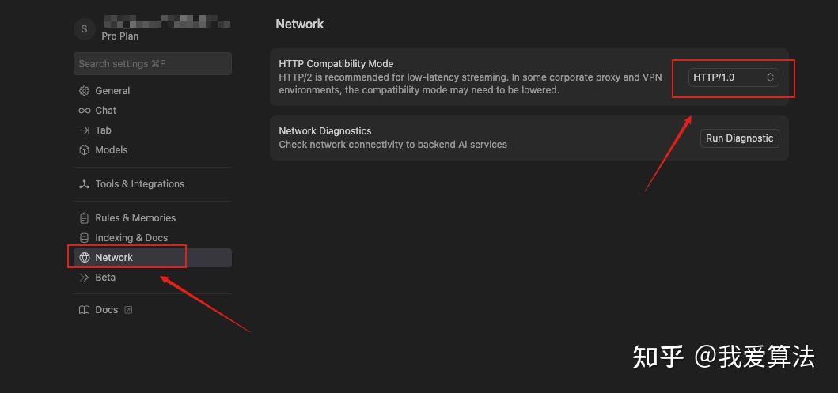Go to Rules & Memories settings
This screenshot has width=838, height=393.
coord(135,218)
